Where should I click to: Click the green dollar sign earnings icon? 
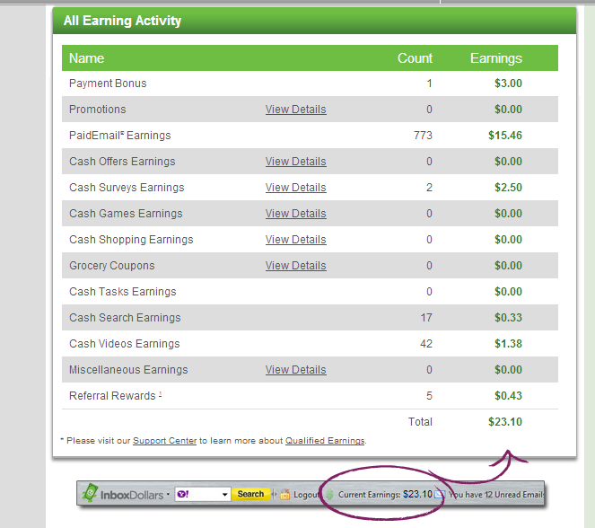point(329,494)
